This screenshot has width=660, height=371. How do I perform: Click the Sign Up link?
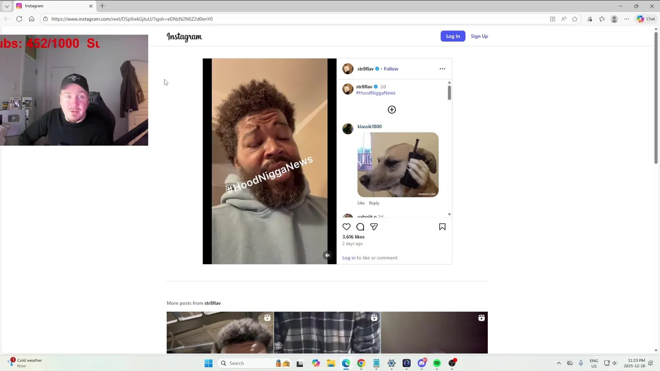479,36
